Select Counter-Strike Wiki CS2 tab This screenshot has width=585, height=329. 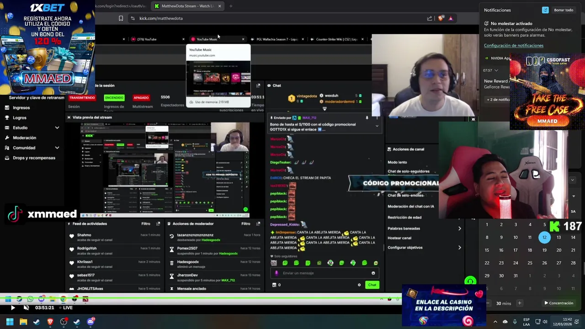[337, 39]
